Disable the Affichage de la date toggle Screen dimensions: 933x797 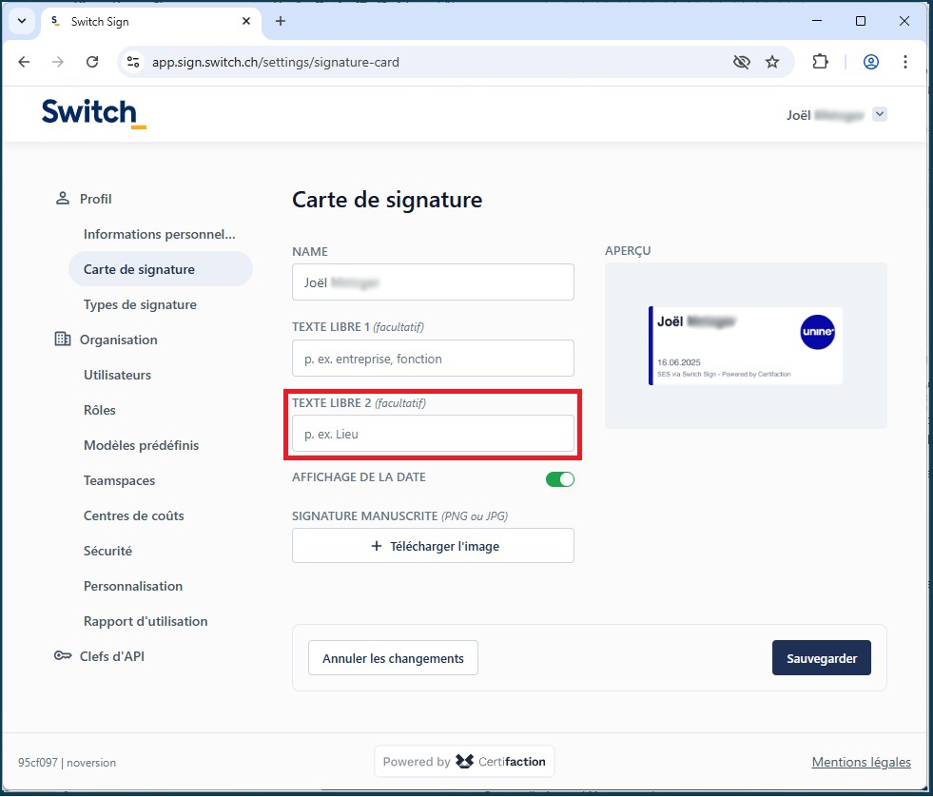[559, 479]
